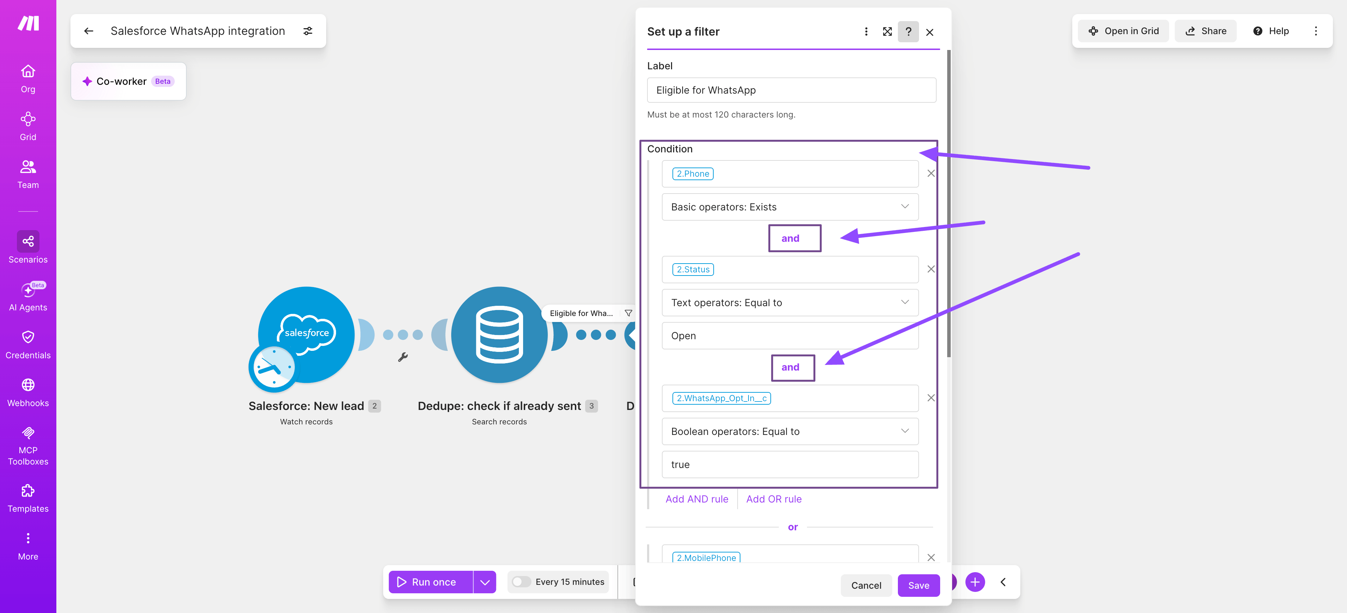Click the Make logo at top left
This screenshot has height=613, width=1347.
pos(28,23)
